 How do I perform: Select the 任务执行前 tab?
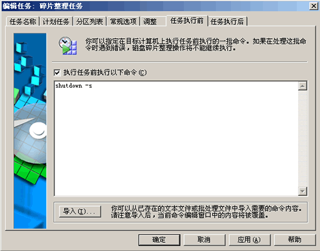tap(187, 21)
